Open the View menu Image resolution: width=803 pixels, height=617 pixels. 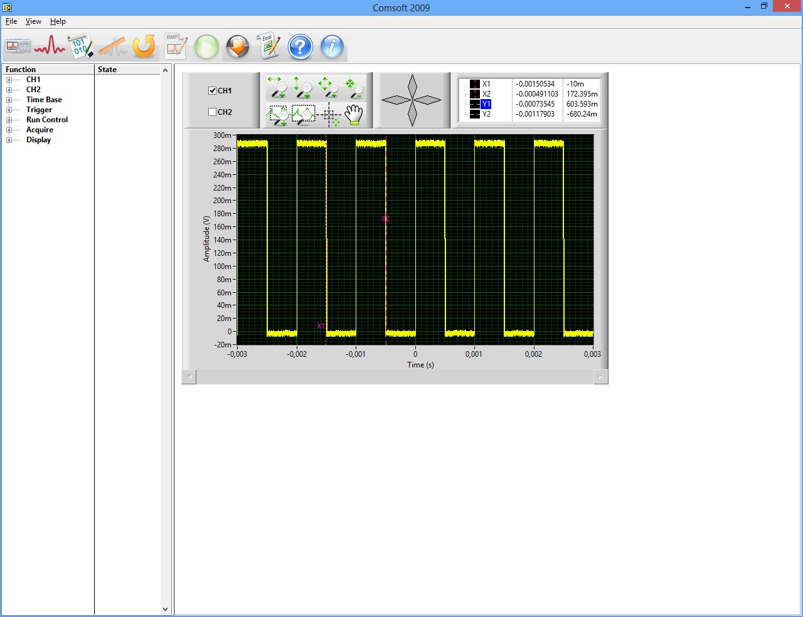[33, 21]
